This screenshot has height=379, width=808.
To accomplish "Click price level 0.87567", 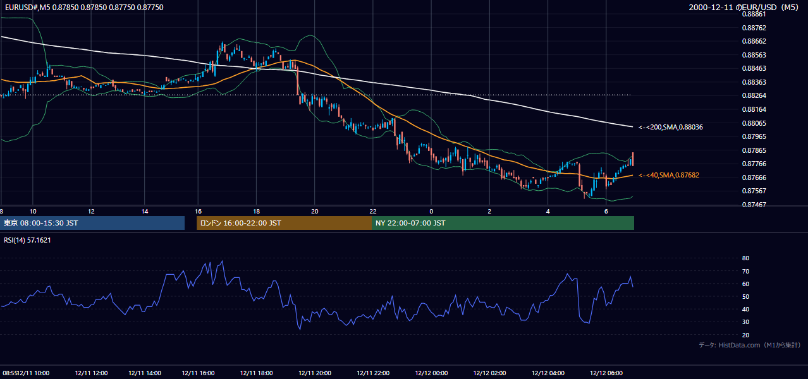I will (754, 191).
